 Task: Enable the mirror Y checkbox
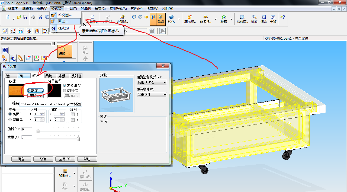(x=73, y=120)
